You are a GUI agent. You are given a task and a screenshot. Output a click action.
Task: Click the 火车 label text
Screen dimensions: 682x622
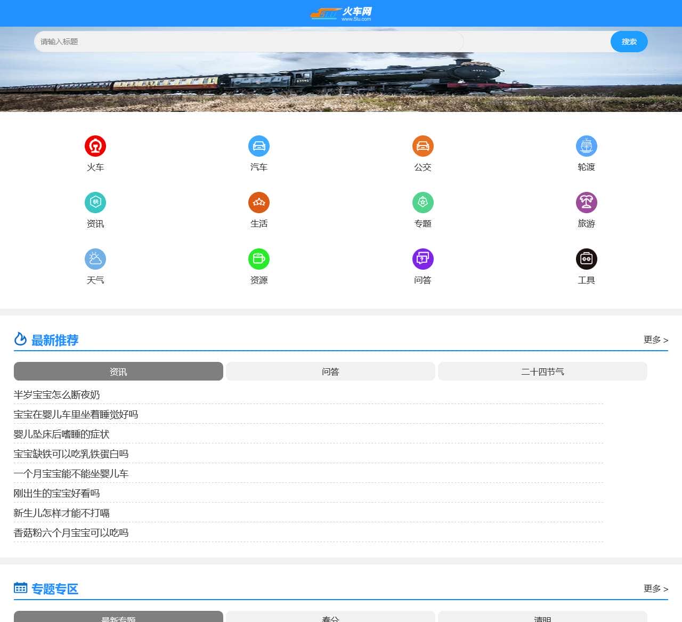(95, 167)
